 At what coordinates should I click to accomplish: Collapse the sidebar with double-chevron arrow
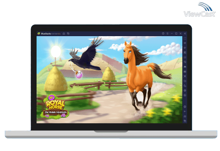(x=185, y=34)
